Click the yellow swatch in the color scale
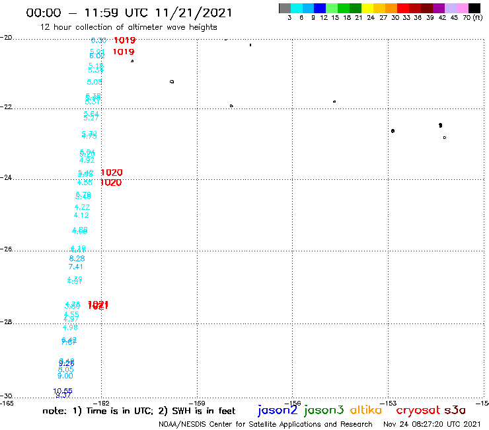The image size is (489, 430). coord(367,8)
